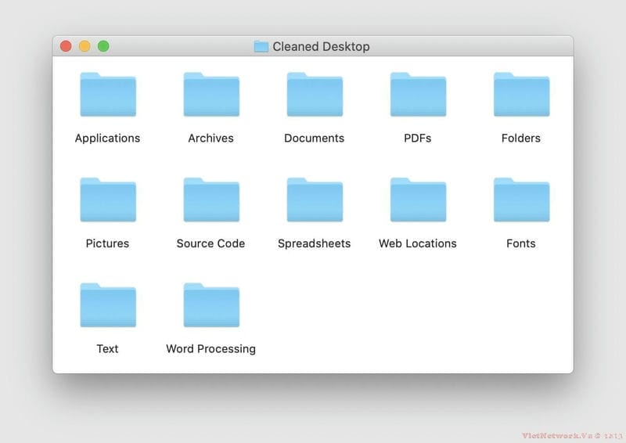626x443 pixels.
Task: Click the 'Word Processing' folder name label
Action: 210,349
